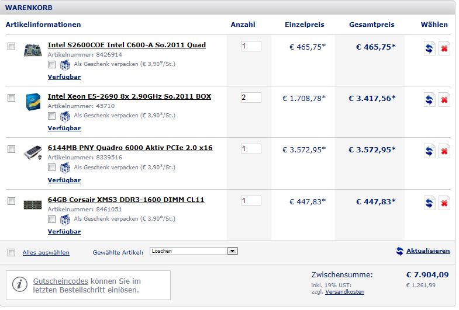Click Verfügbar under Intel Xeon E5-2690

tap(64, 128)
